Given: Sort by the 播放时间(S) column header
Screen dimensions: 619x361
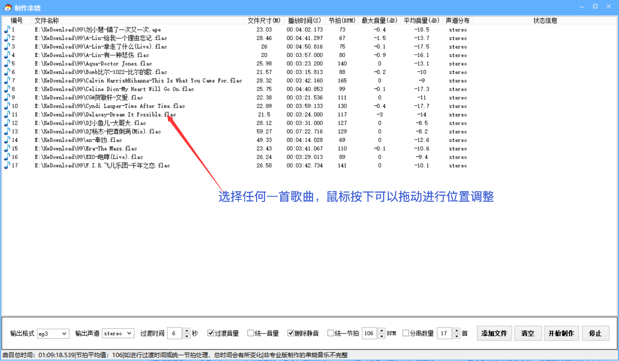Looking at the screenshot, I should [x=304, y=20].
